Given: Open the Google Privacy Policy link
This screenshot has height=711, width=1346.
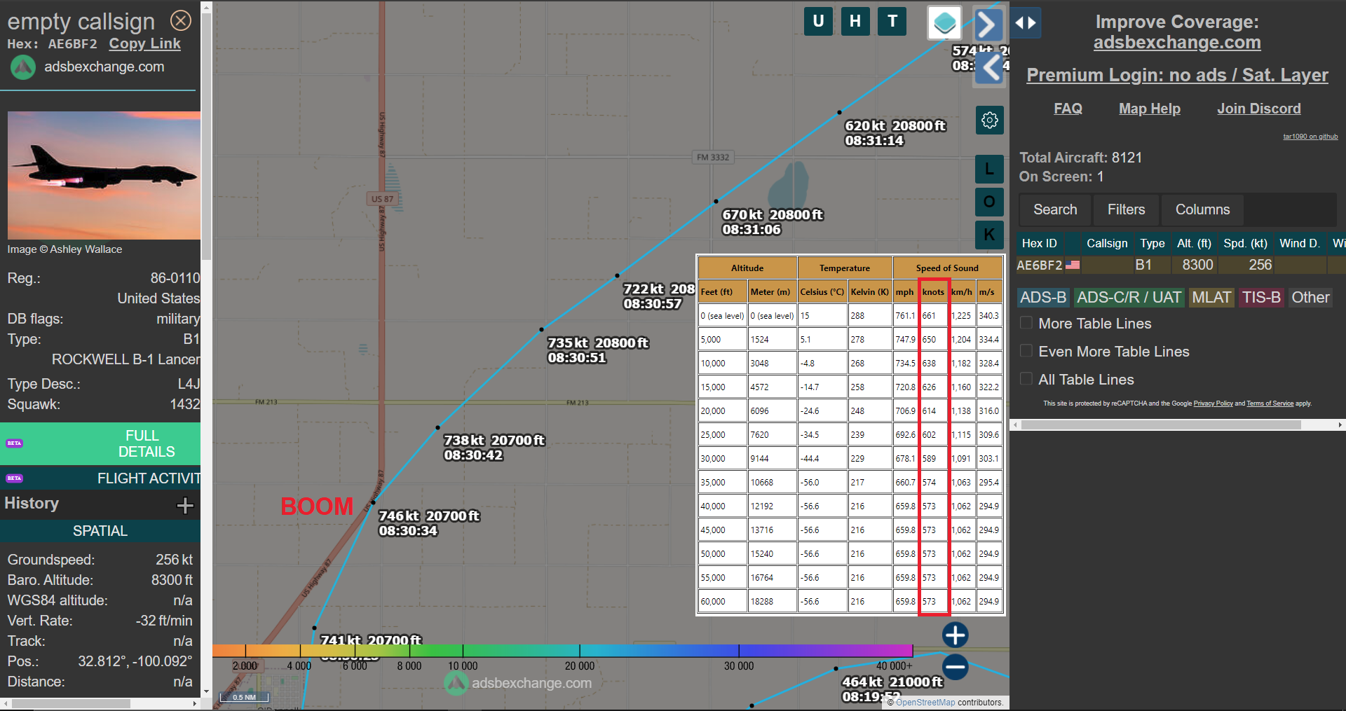Looking at the screenshot, I should (1213, 403).
